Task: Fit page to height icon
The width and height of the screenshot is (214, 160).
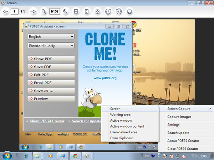Action: [x=87, y=12]
